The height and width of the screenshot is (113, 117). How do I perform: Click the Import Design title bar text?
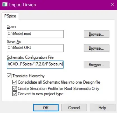pos(22,5)
